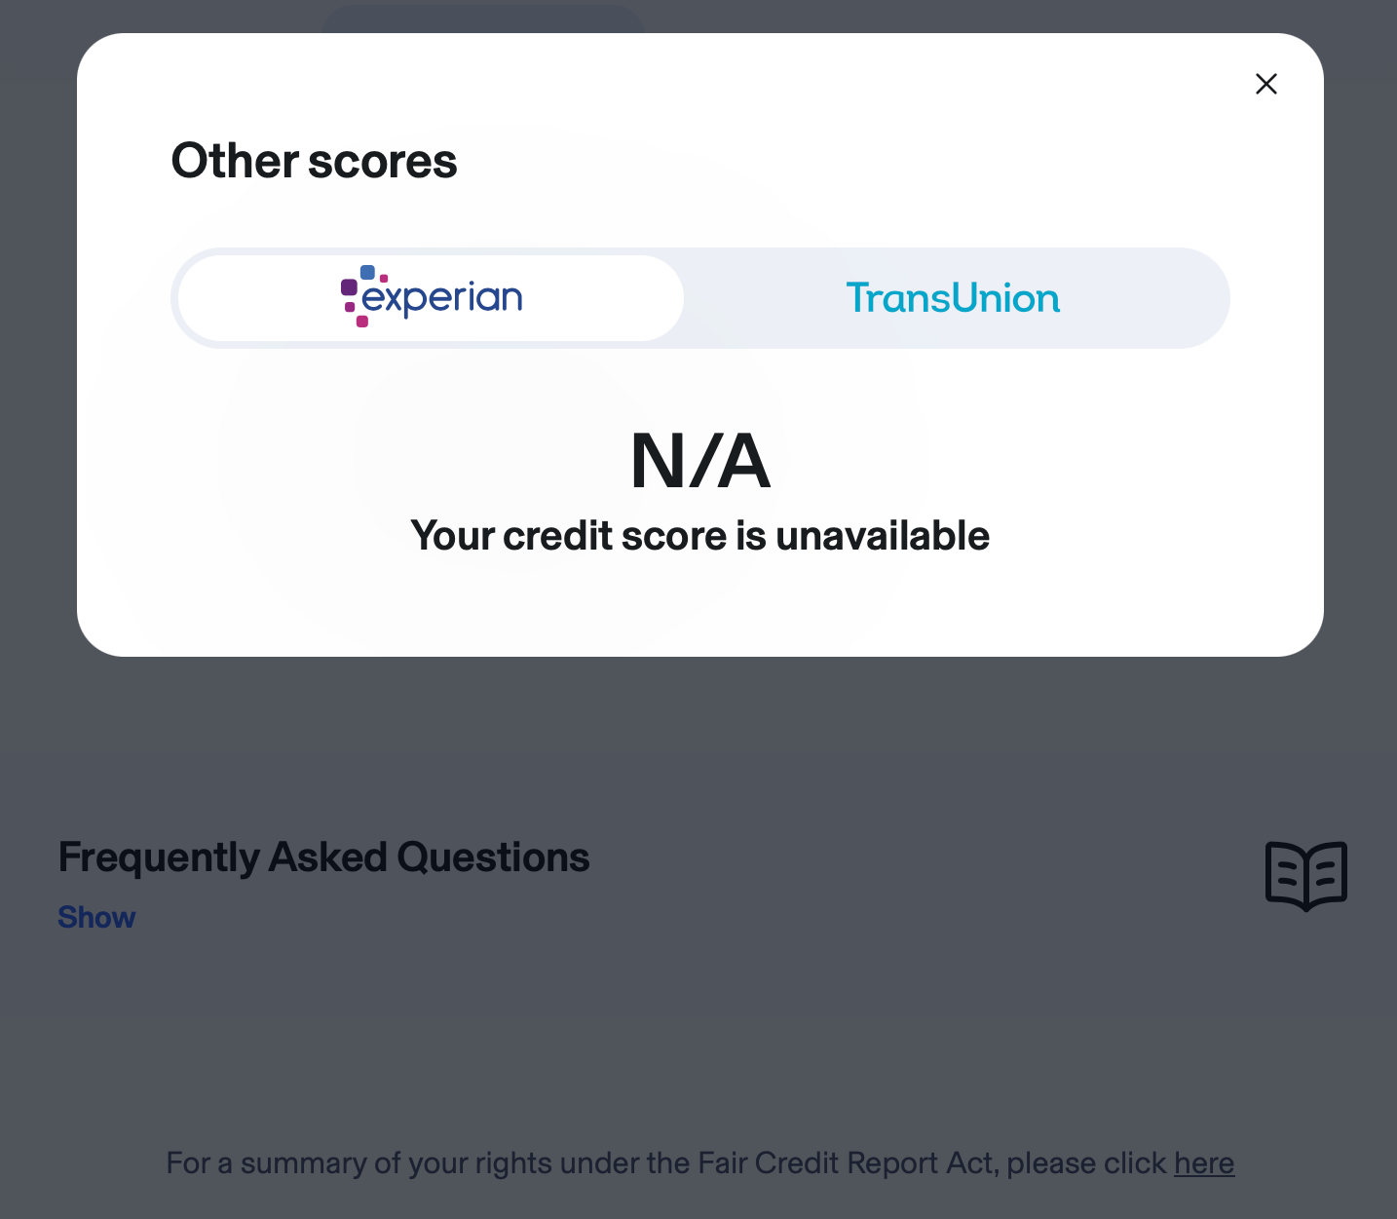Select the Experian score tab

(432, 298)
